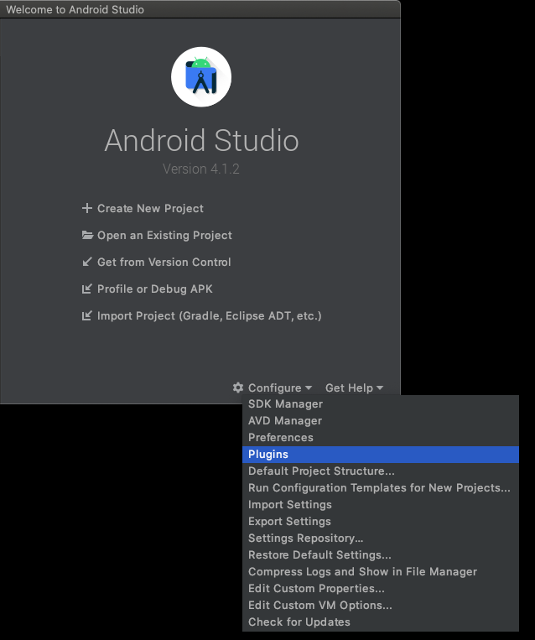Screen dimensions: 535x640
Task: Open Preferences from the Configure menu
Action: [381, 438]
